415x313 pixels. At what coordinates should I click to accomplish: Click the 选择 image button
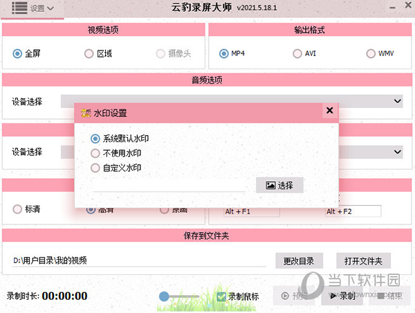[x=279, y=186]
